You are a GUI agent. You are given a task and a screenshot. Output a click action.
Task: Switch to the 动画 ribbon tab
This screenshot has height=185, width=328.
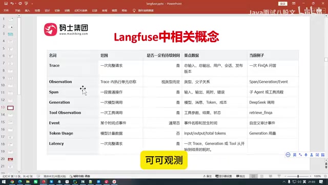point(67,10)
